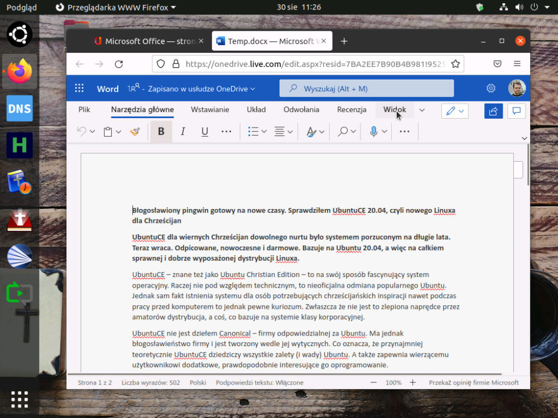Image resolution: width=558 pixels, height=418 pixels.
Task: Collapse the ribbon using the chevron
Action: tap(524, 138)
